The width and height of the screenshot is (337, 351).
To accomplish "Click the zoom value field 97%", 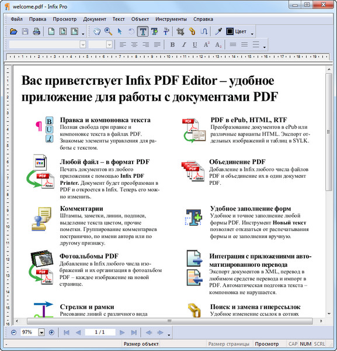I will 30,332.
